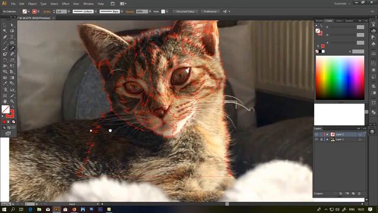Expand Layer 2 disclosure triangle
378x213 pixels.
pyautogui.click(x=327, y=134)
